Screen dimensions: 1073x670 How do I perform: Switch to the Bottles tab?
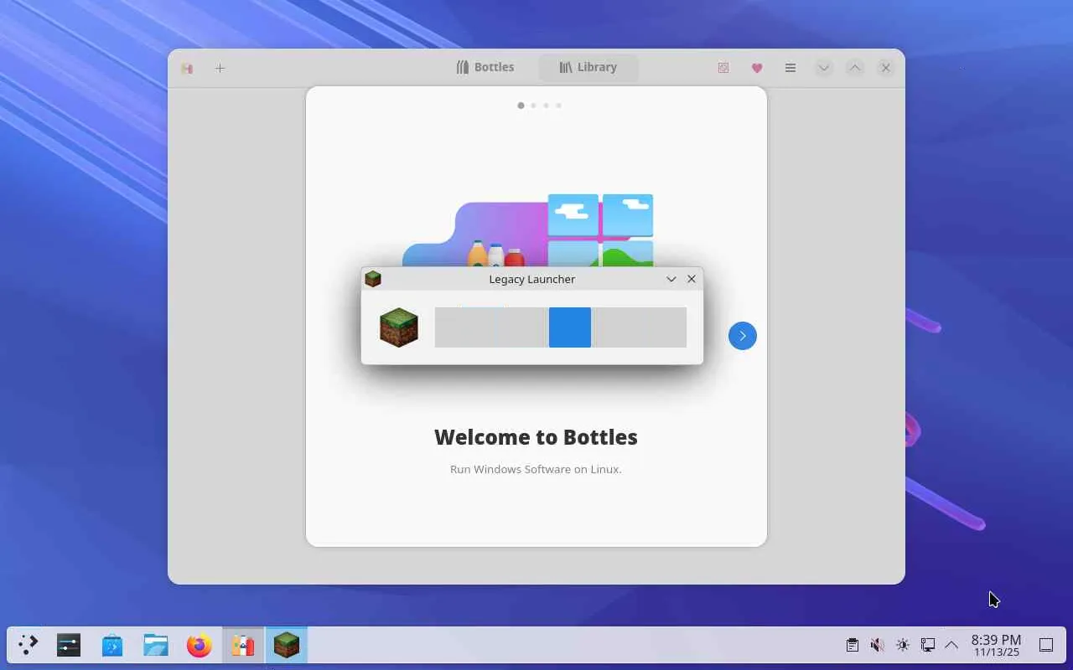(485, 67)
